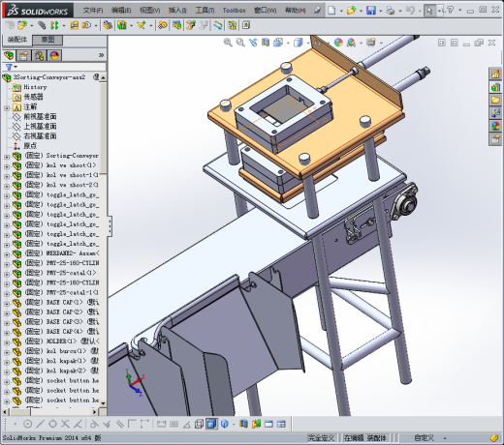This screenshot has width=504, height=445.
Task: Select 前视基准面 plane in tree
Action: click(x=40, y=116)
